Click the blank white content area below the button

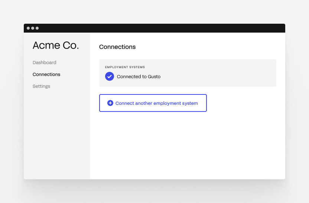tap(188, 146)
